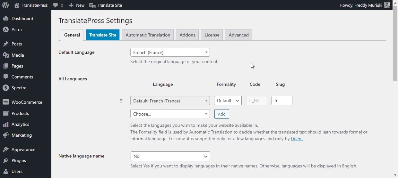Open Plugins in the sidebar
Screen dimensions: 398x178
tap(19, 160)
